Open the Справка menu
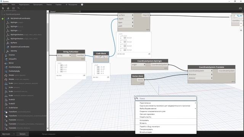The image size is (244, 137). [58, 5]
